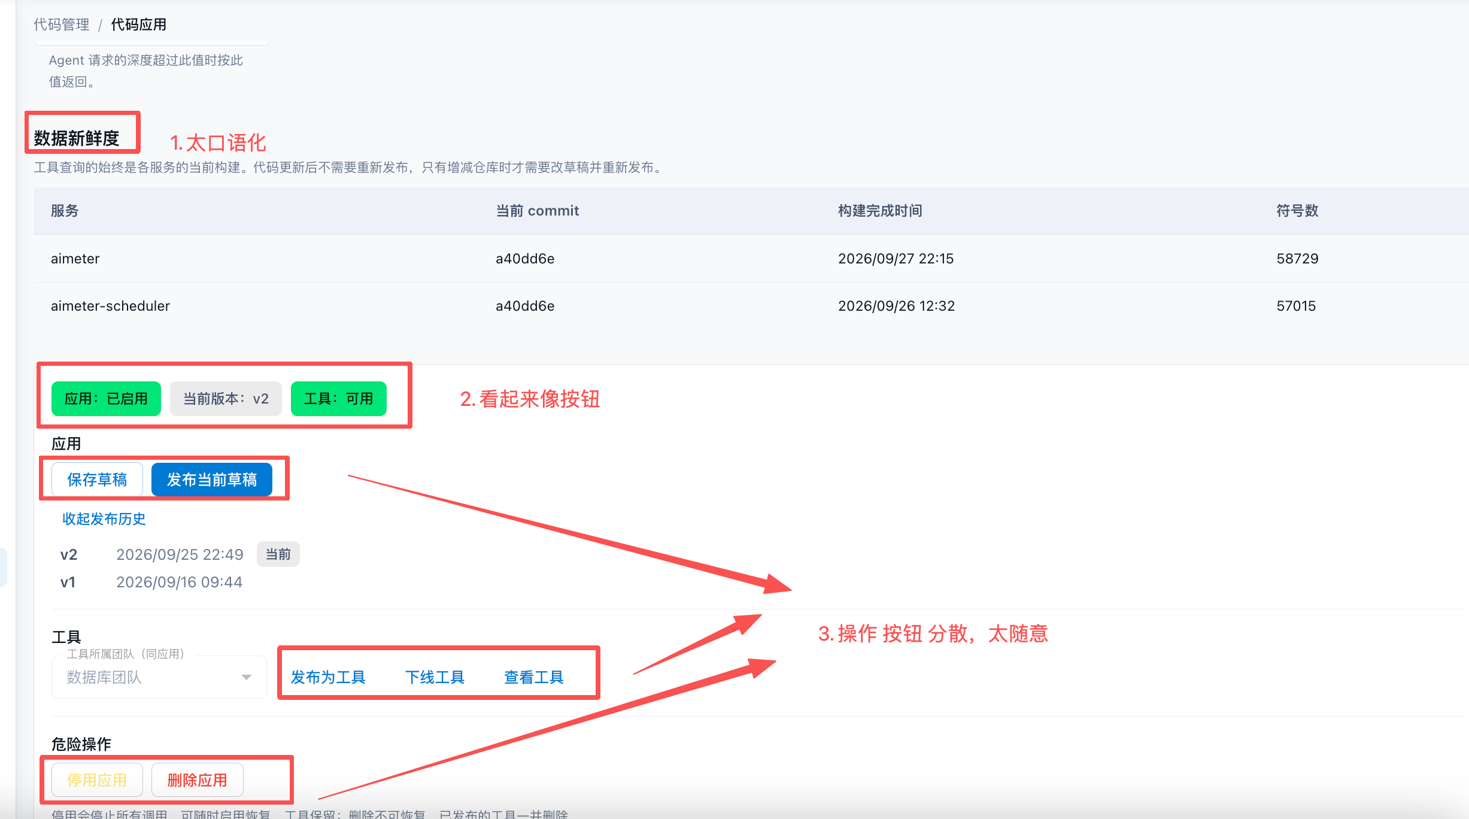The image size is (1469, 819).
Task: Click the 危险操作 section heading
Action: pos(81,744)
